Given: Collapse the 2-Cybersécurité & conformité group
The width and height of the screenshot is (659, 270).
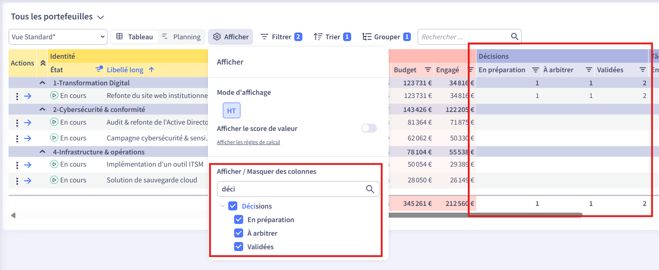Looking at the screenshot, I should [x=42, y=109].
